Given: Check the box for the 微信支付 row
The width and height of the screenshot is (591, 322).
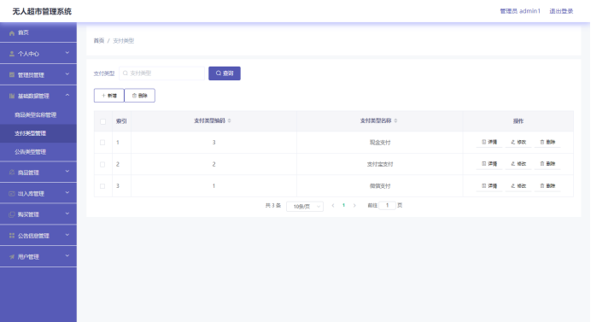Looking at the screenshot, I should coord(102,186).
